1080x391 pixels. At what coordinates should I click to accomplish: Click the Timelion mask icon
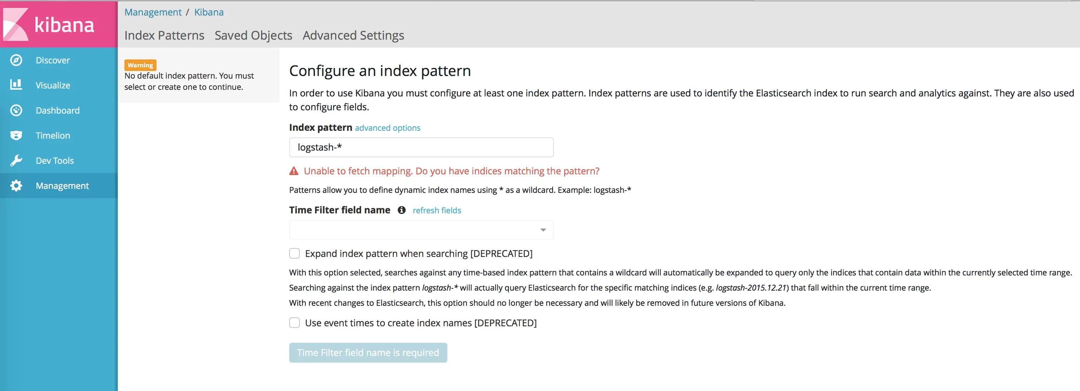[16, 136]
